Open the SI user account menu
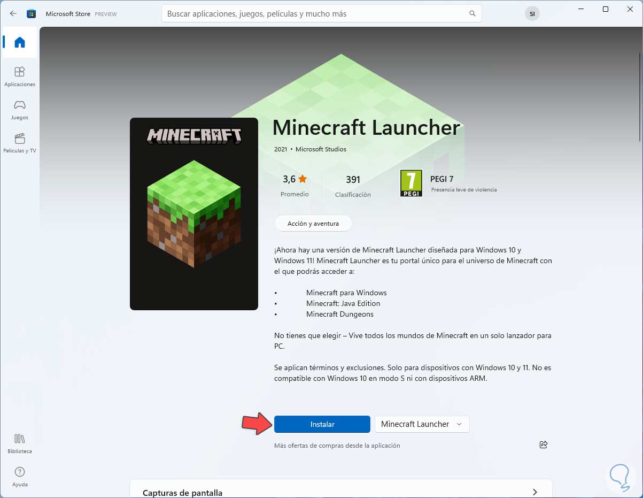The width and height of the screenshot is (643, 498). [x=532, y=13]
